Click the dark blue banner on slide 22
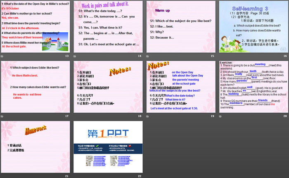This screenshot has height=178, width=289. (x=108, y=150)
